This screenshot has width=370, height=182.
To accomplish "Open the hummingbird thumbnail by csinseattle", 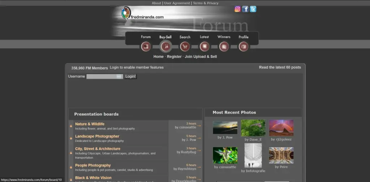I will click(225, 155).
